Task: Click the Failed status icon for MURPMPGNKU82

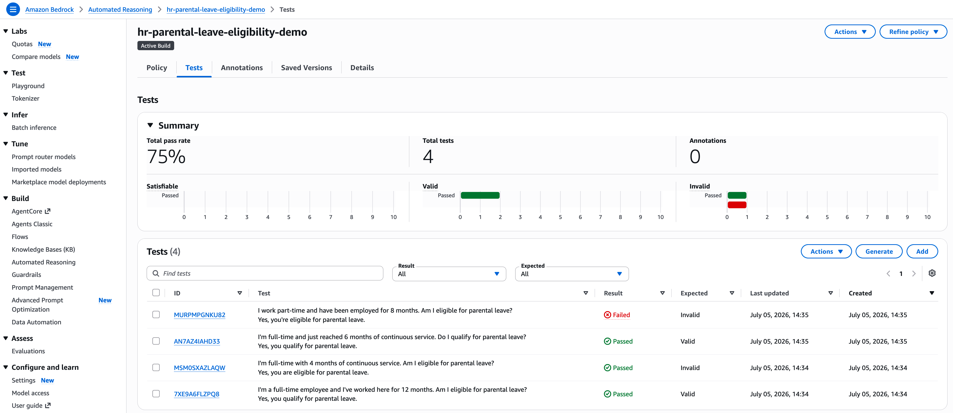Action: [x=607, y=315]
